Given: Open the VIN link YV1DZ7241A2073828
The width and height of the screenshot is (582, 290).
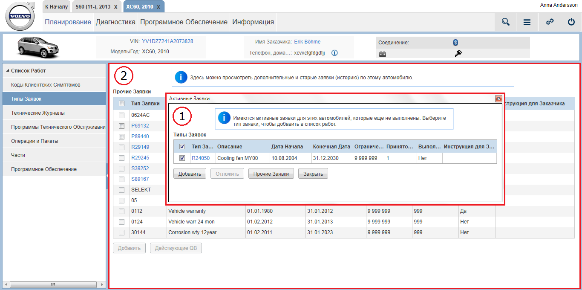Looking at the screenshot, I should [x=167, y=41].
